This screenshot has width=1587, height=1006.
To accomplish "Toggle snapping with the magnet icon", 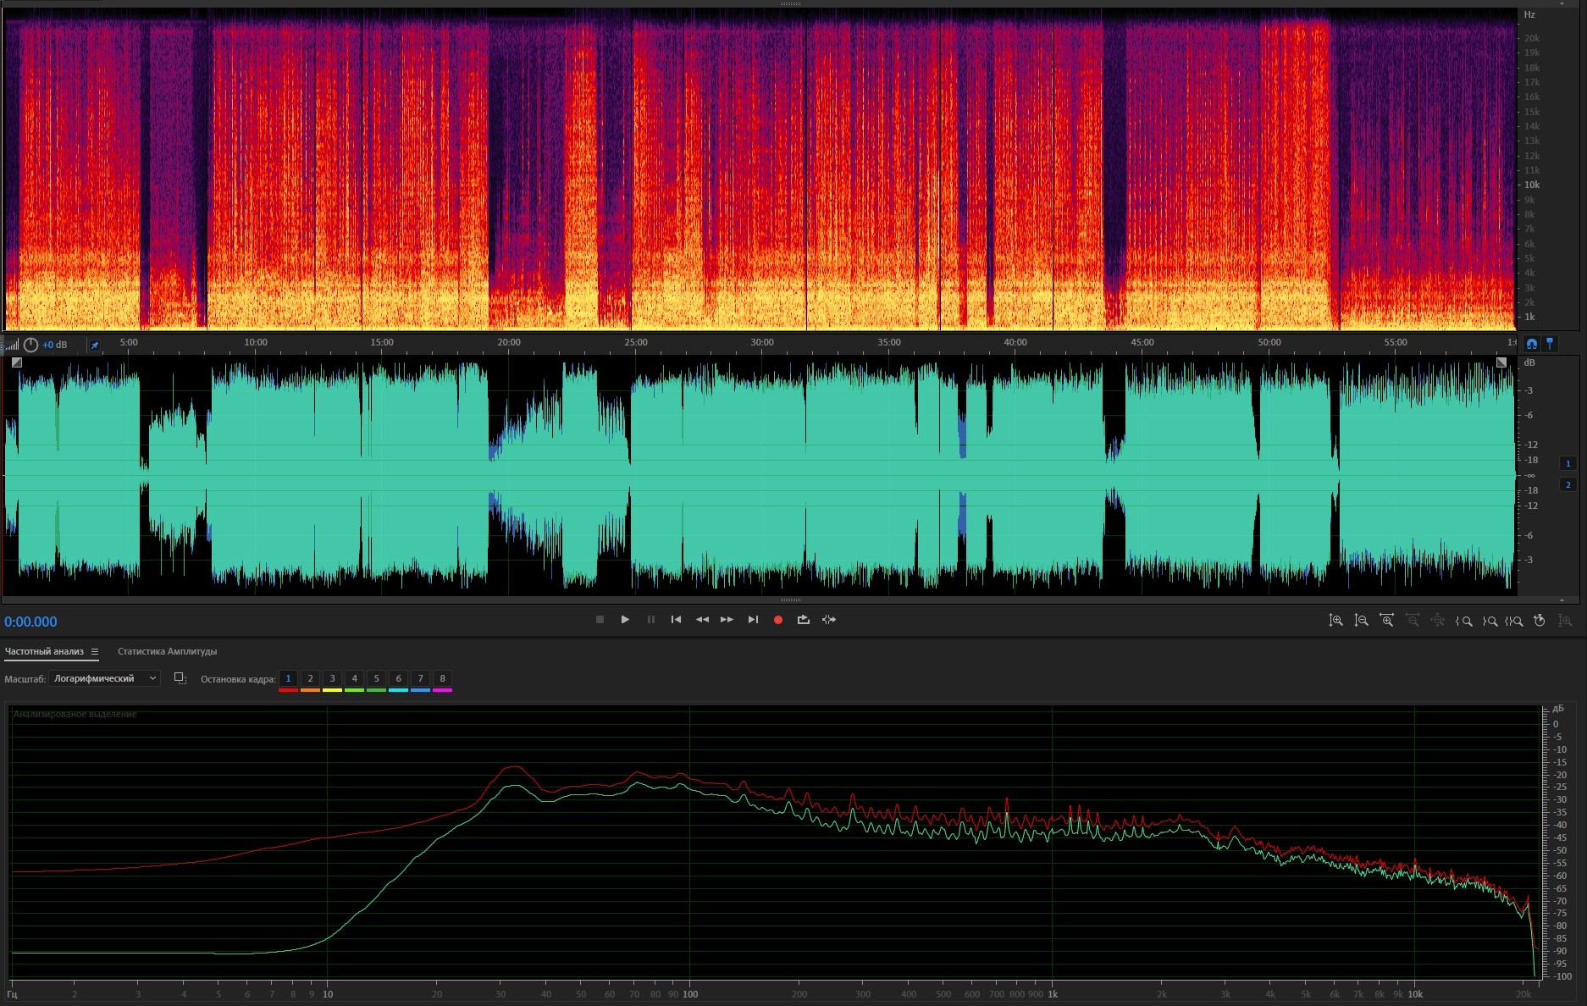I will 1531,344.
